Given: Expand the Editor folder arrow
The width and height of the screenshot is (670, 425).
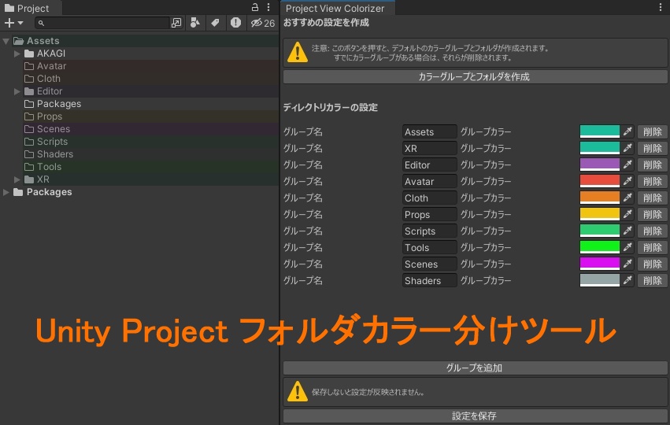Looking at the screenshot, I should [x=17, y=91].
